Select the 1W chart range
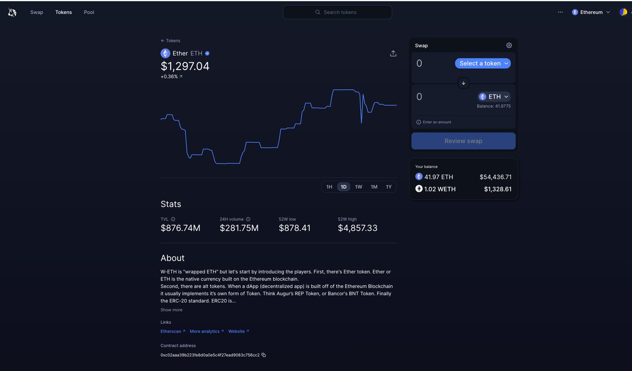 [x=359, y=187]
